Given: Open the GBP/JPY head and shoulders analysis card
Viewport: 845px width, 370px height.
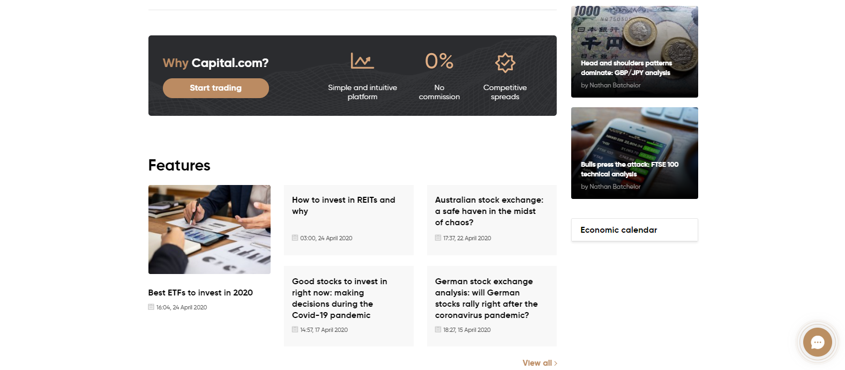Looking at the screenshot, I should [634, 52].
